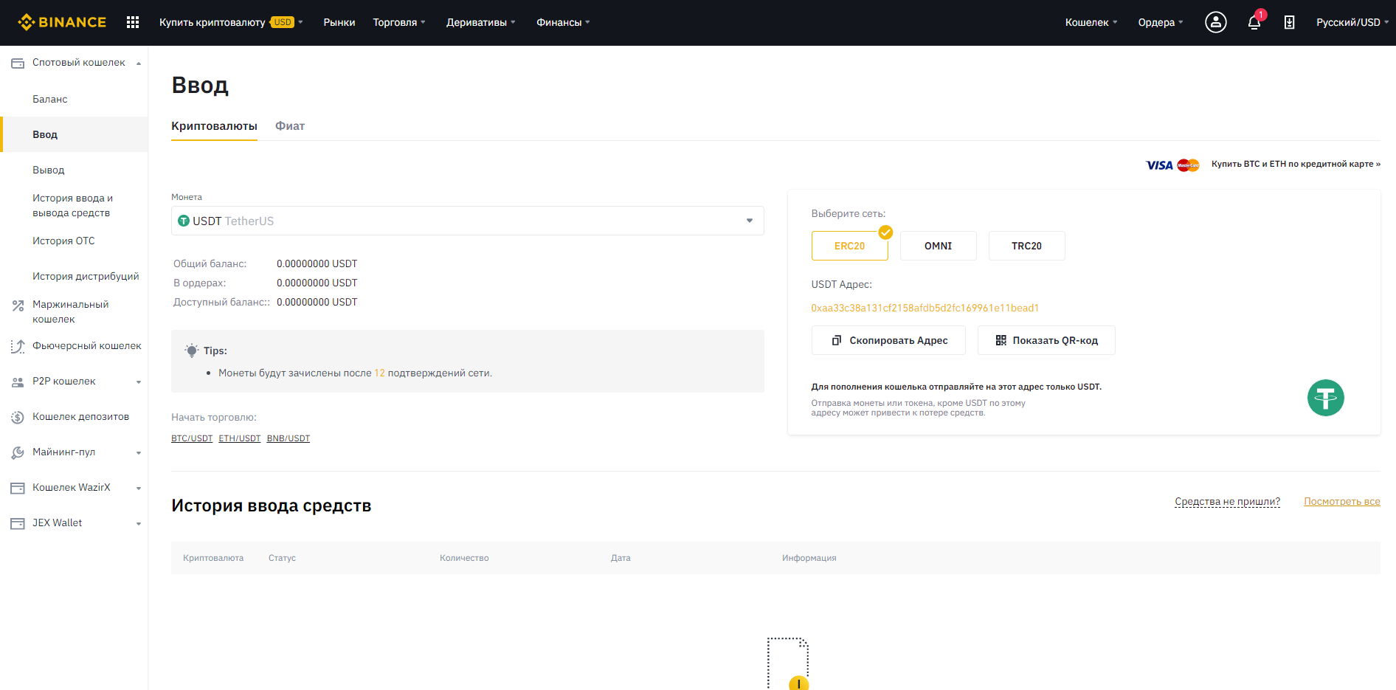Click the Статус column header
Image resolution: width=1396 pixels, height=690 pixels.
point(282,558)
